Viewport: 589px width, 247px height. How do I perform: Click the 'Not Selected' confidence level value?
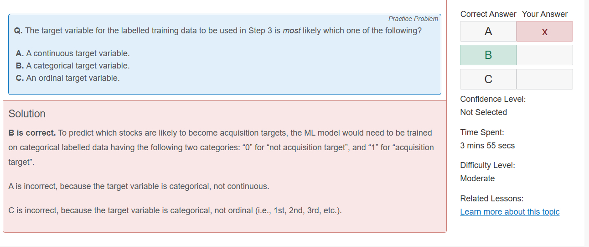[x=483, y=112]
